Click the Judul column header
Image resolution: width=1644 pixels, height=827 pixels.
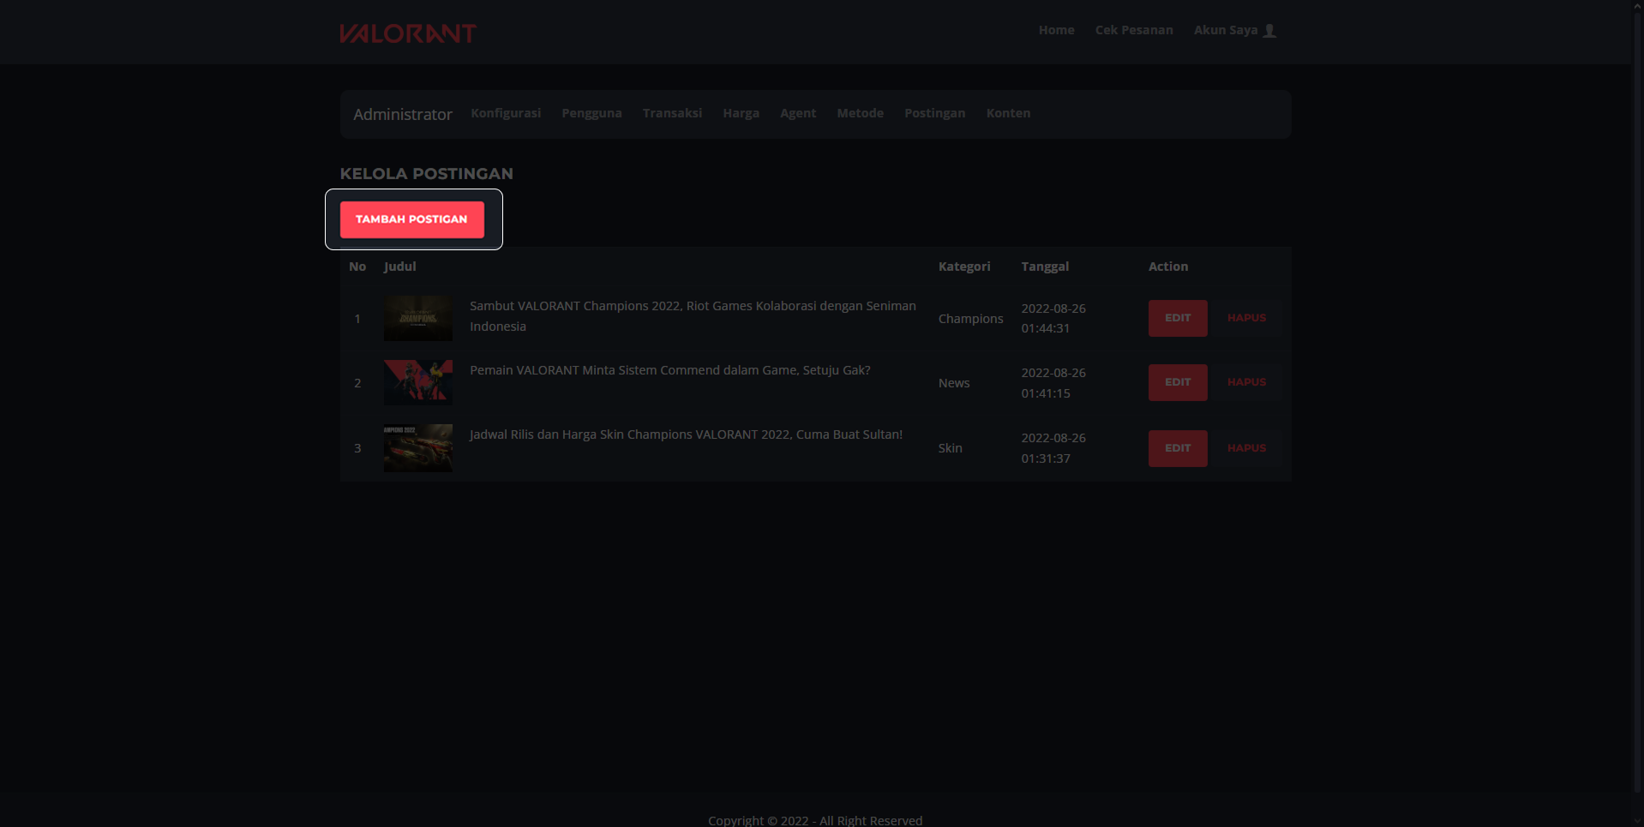tap(399, 267)
